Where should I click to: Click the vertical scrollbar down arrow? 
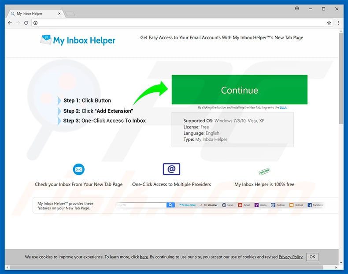tap(341, 263)
